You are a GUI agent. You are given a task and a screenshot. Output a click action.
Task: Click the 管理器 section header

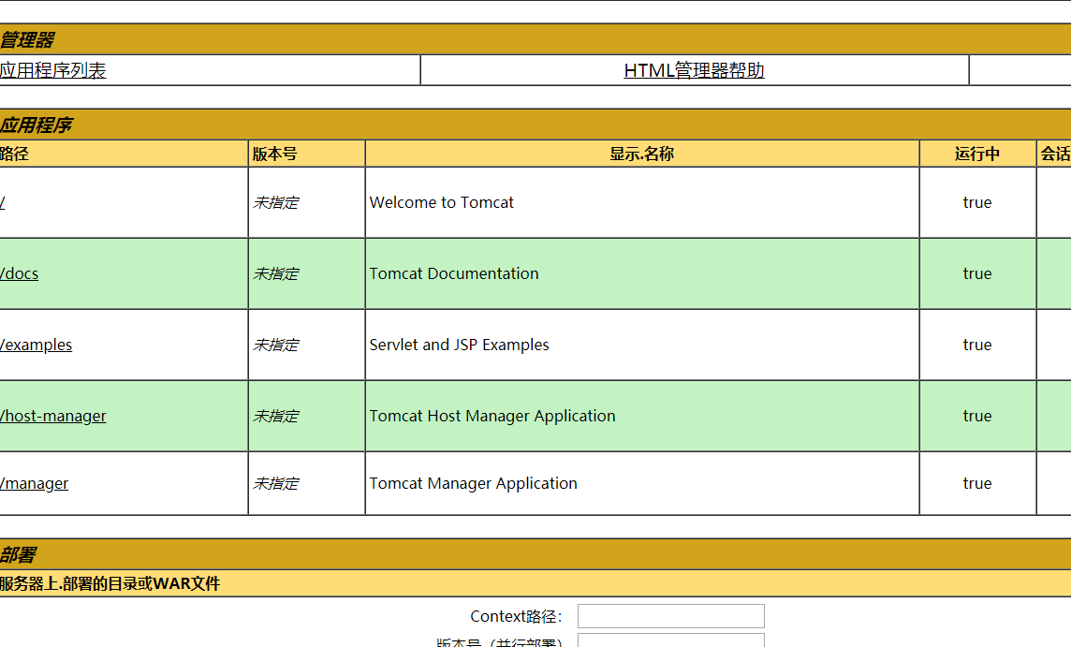click(535, 39)
